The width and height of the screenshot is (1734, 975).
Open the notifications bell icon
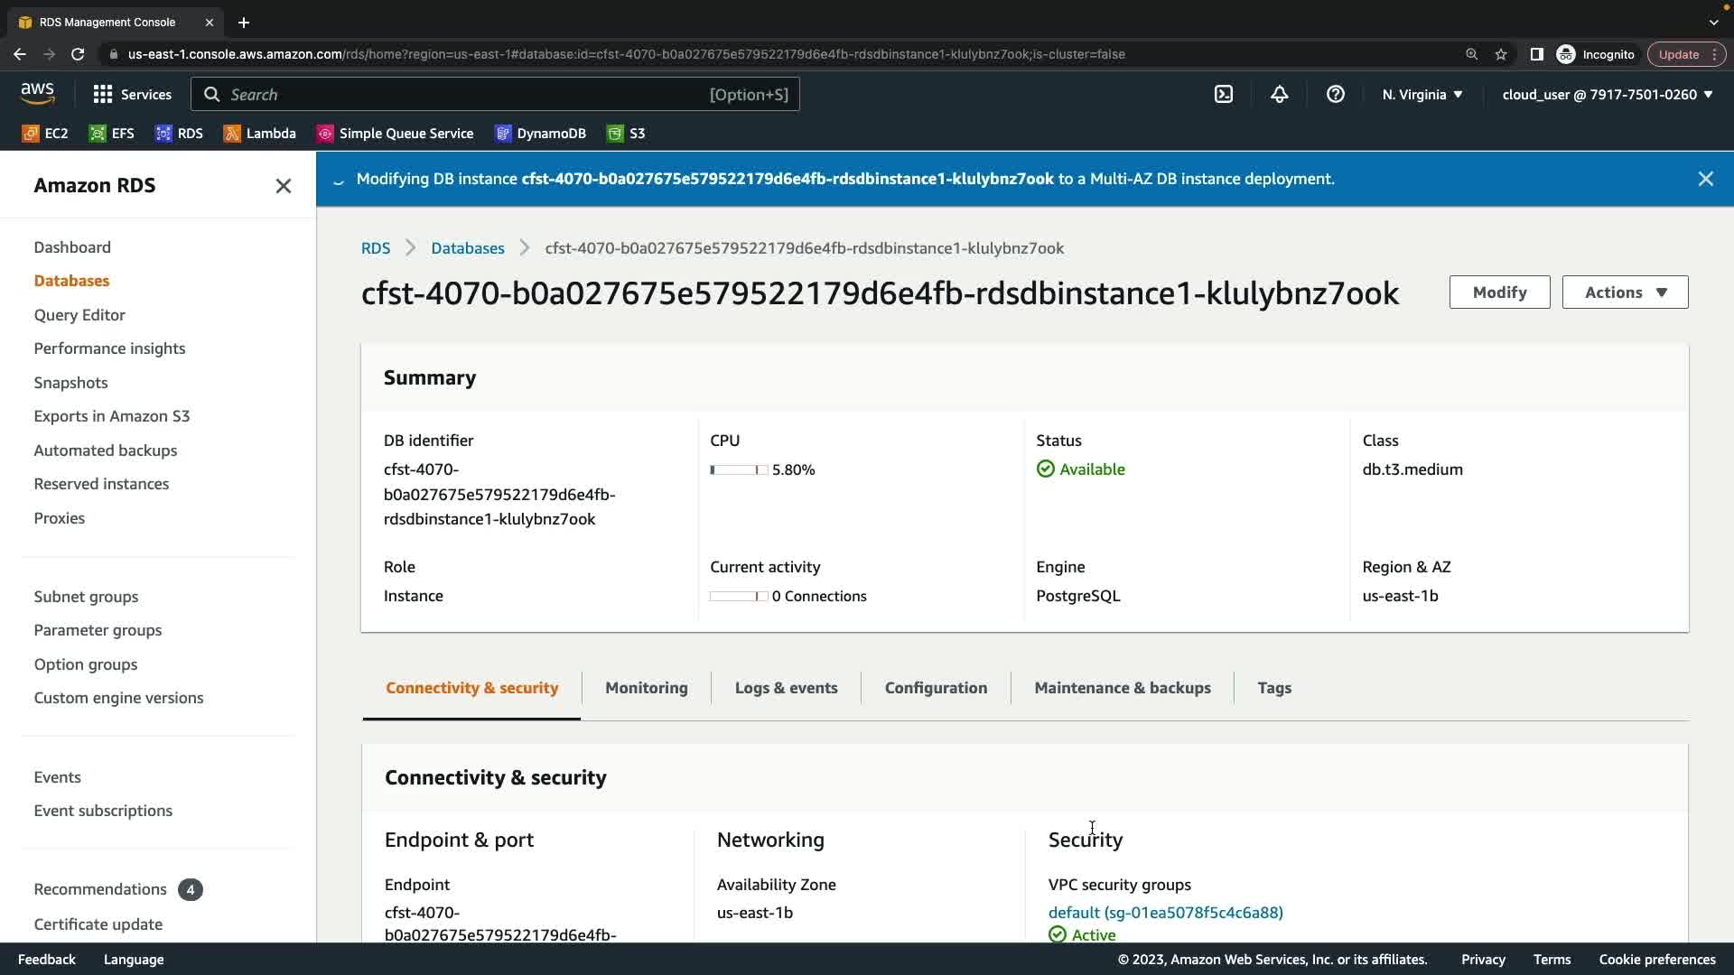[1279, 94]
